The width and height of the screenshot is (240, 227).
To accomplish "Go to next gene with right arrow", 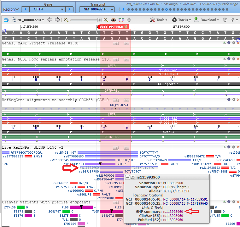I will pyautogui.click(x=69, y=9).
